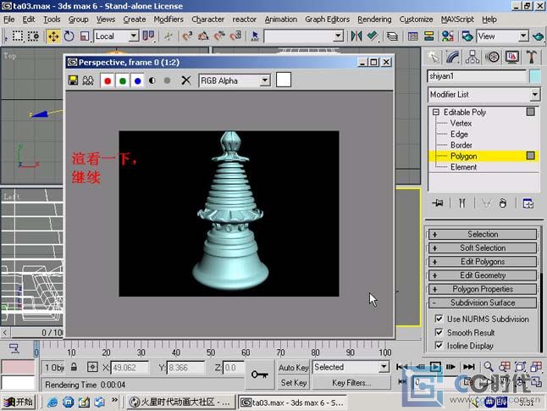This screenshot has width=547, height=411.
Task: Uncheck Use NURMS Subdivision
Action: click(439, 319)
